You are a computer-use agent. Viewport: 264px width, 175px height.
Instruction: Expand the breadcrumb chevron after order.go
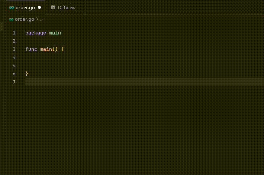[37, 19]
